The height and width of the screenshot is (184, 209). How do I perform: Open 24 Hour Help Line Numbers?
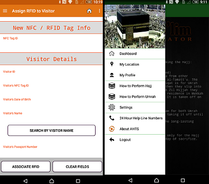pyautogui.click(x=135, y=118)
